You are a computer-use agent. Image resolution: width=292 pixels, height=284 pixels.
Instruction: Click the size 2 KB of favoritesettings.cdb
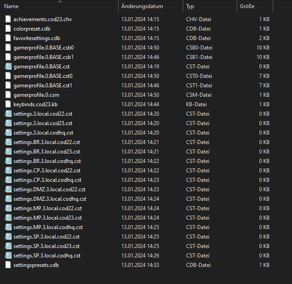pyautogui.click(x=264, y=38)
